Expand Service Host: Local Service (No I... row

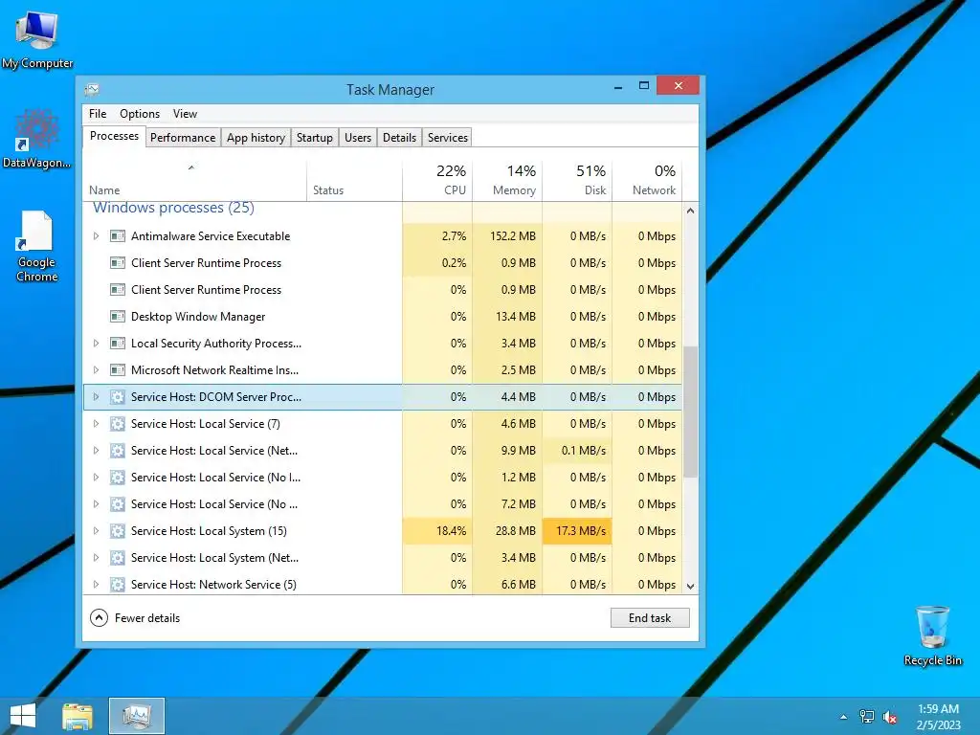[97, 478]
